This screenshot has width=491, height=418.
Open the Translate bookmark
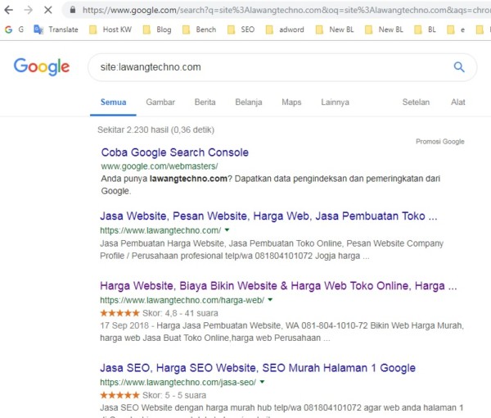56,30
